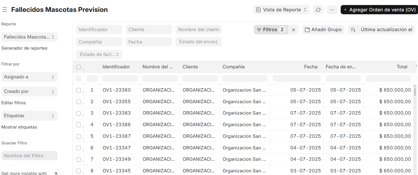The image size is (418, 175).
Task: Focus the Nombre del Filtro input
Action: point(29,156)
